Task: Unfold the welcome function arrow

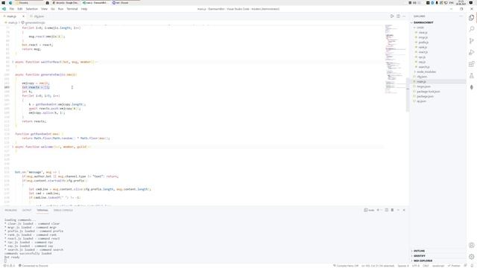Action: [13, 147]
